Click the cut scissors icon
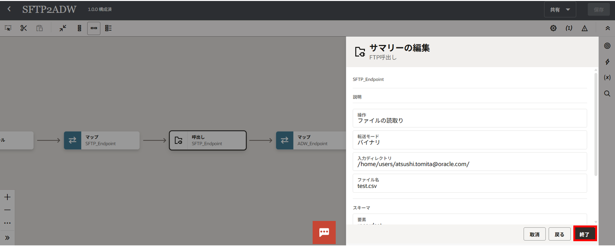Screen dimensions: 615x246 24,28
